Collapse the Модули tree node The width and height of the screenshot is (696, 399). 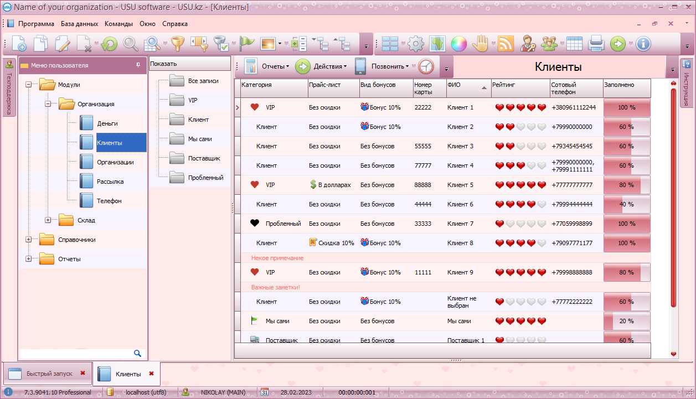tap(29, 85)
